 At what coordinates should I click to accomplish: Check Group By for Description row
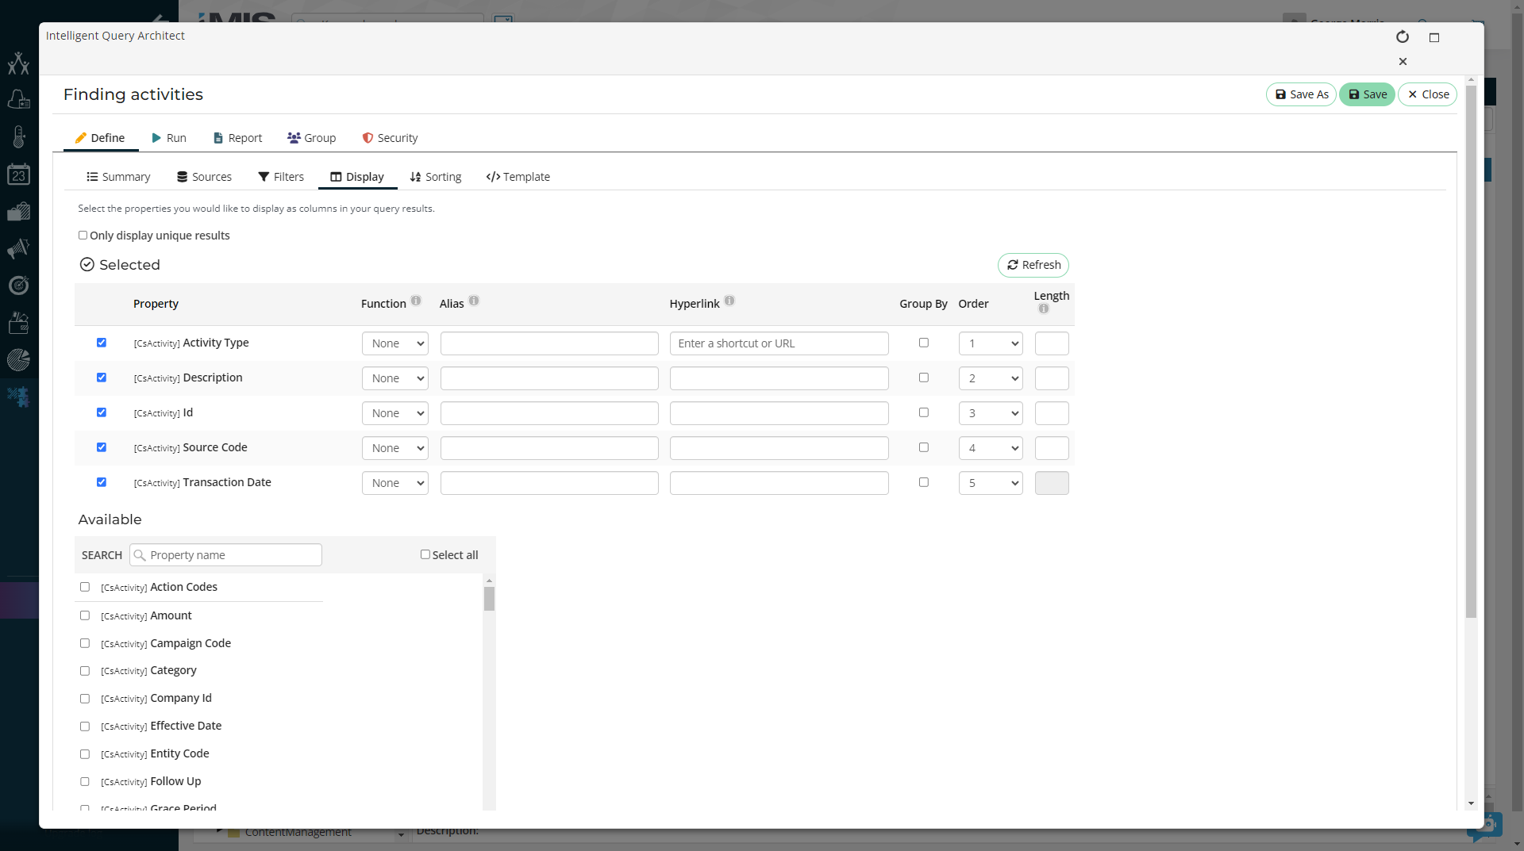924,378
